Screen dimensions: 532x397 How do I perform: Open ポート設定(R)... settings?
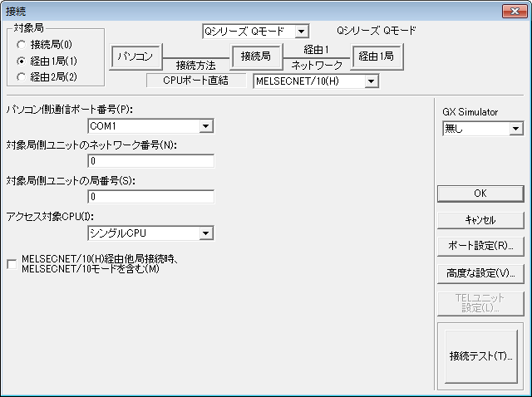click(479, 247)
